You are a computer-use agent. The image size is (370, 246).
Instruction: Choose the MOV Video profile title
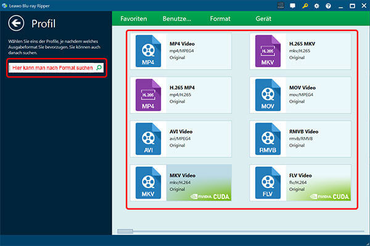(x=302, y=88)
